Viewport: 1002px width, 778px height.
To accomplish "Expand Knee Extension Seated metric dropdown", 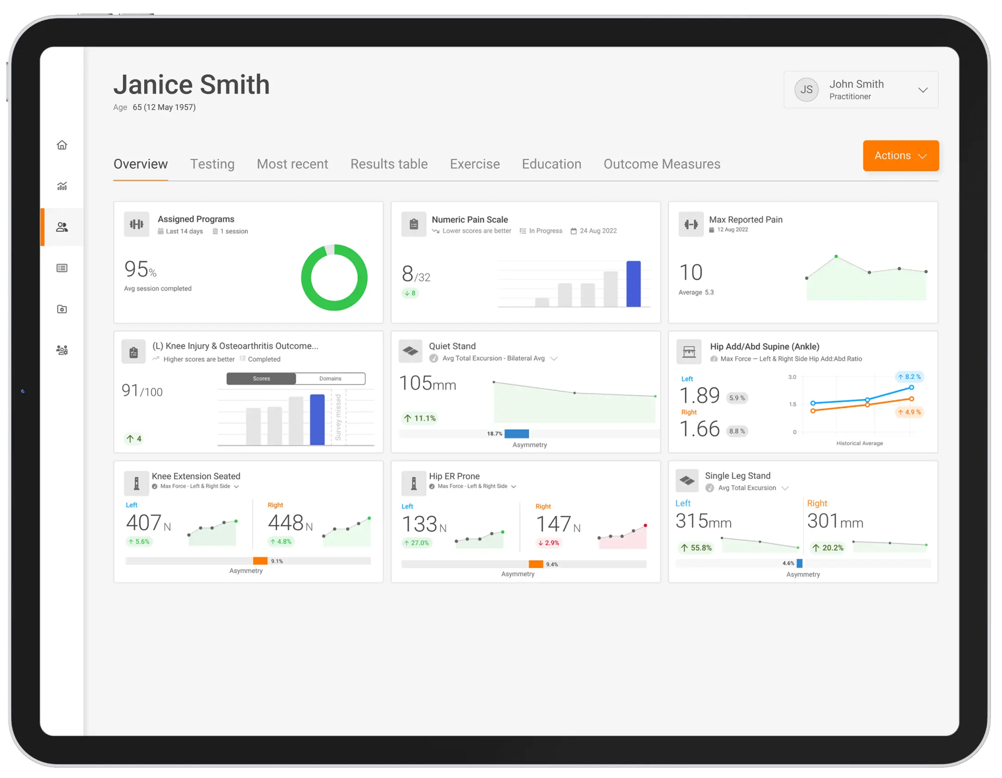I will click(236, 486).
